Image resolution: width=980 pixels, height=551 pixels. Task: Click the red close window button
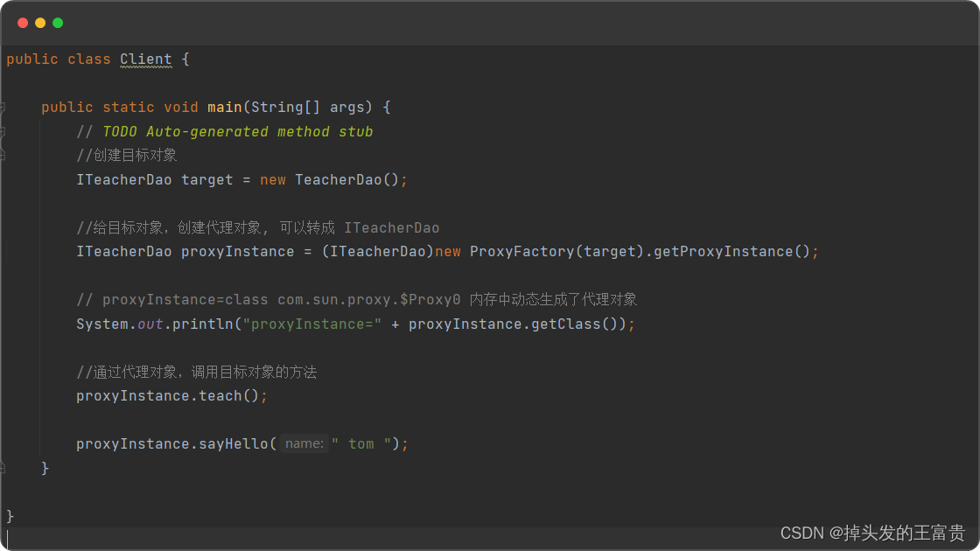coord(23,23)
